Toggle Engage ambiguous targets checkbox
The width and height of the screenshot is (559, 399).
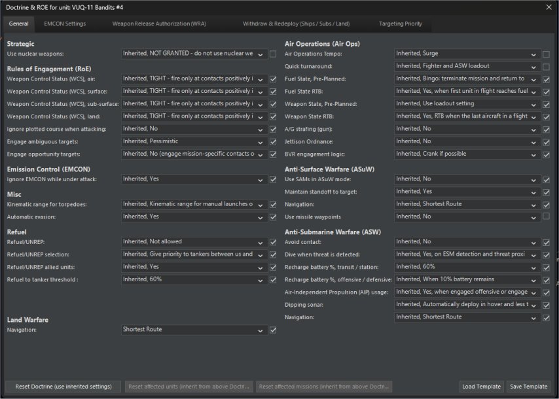pos(273,142)
